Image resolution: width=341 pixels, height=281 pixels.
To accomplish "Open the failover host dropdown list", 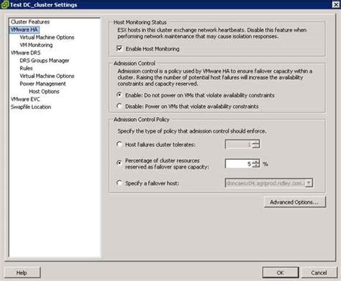I will pyautogui.click(x=309, y=183).
